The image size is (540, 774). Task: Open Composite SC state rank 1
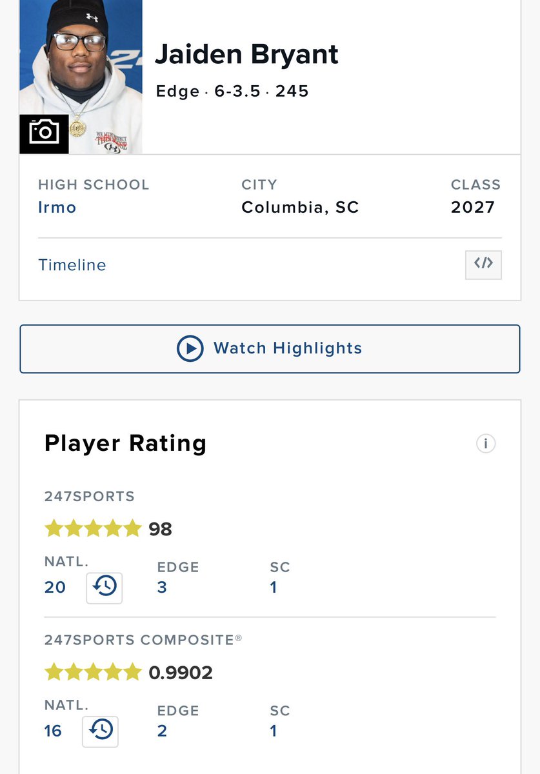(274, 731)
